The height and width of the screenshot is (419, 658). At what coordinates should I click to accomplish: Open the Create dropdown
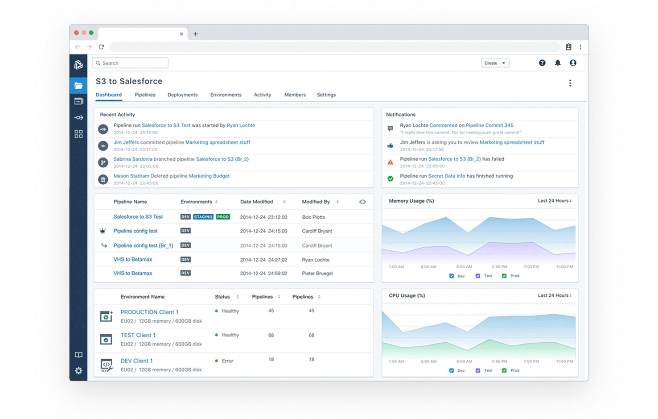click(495, 63)
